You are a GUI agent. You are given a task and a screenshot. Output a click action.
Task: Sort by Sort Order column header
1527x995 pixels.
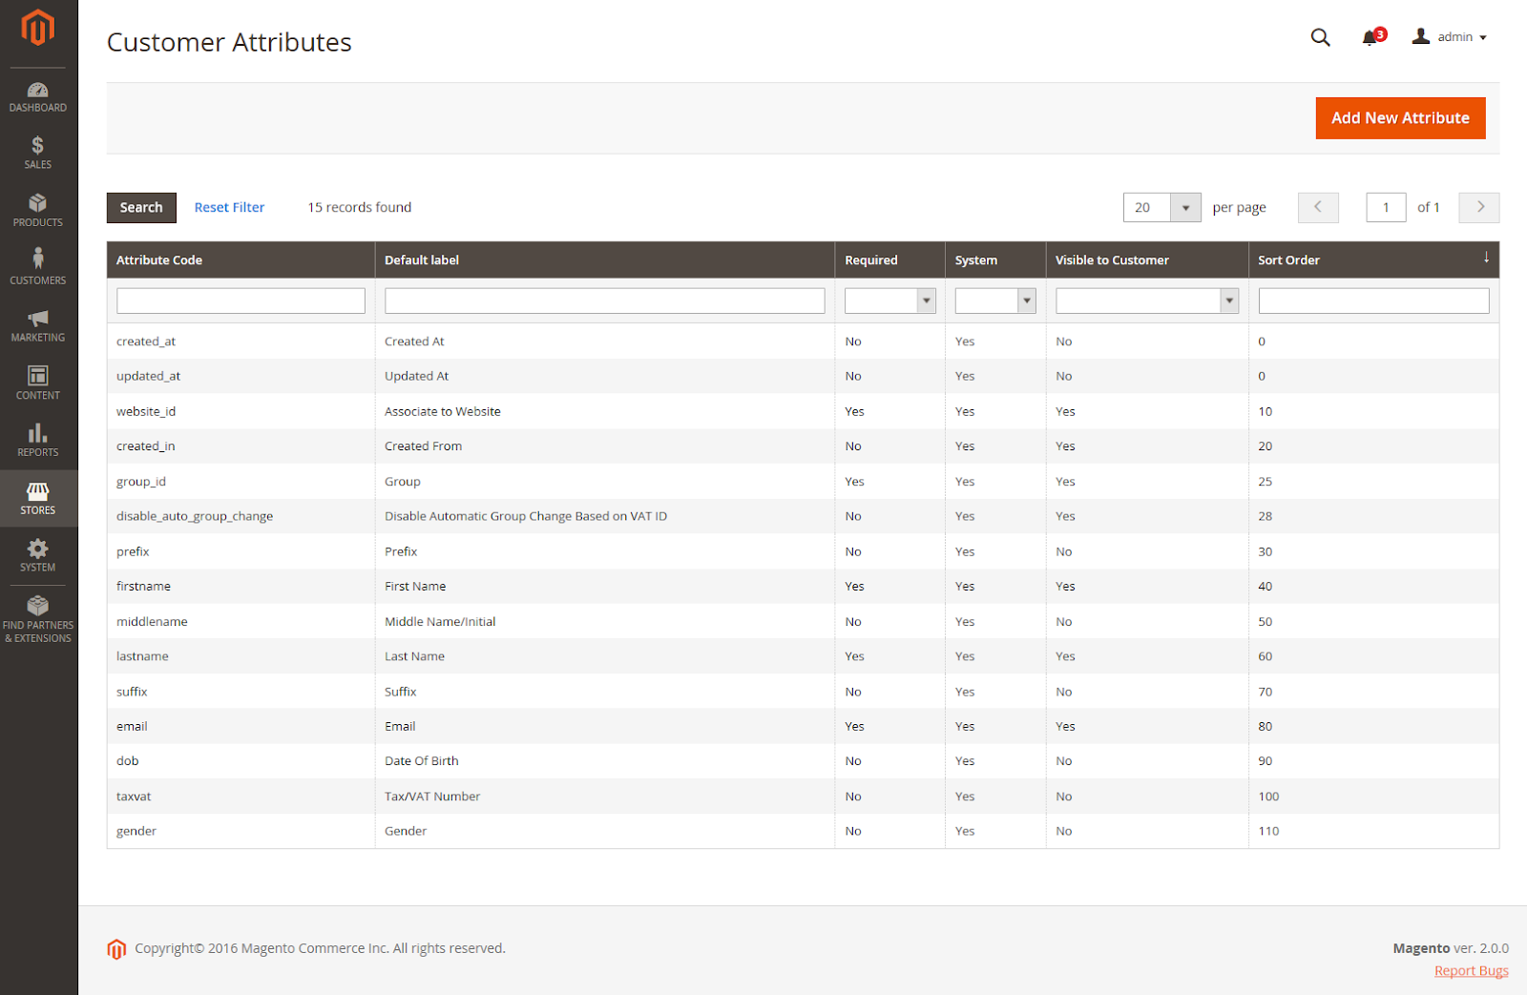(1373, 259)
